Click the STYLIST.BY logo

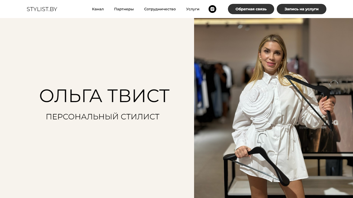click(42, 9)
